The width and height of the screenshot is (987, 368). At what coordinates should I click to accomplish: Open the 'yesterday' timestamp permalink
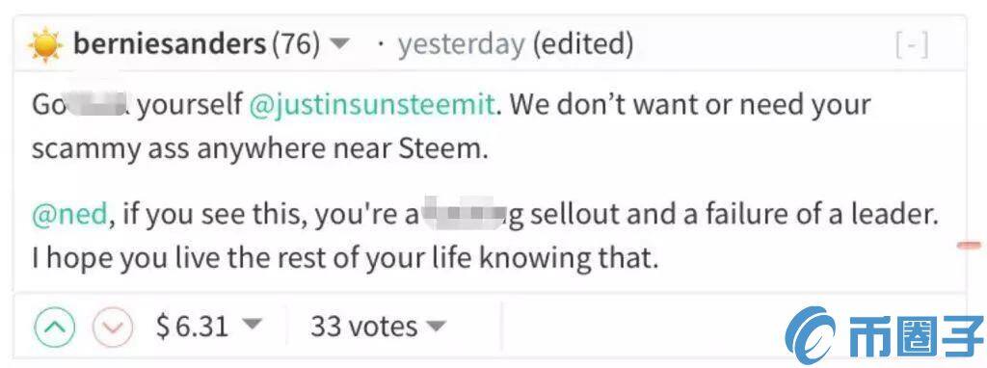[x=461, y=44]
